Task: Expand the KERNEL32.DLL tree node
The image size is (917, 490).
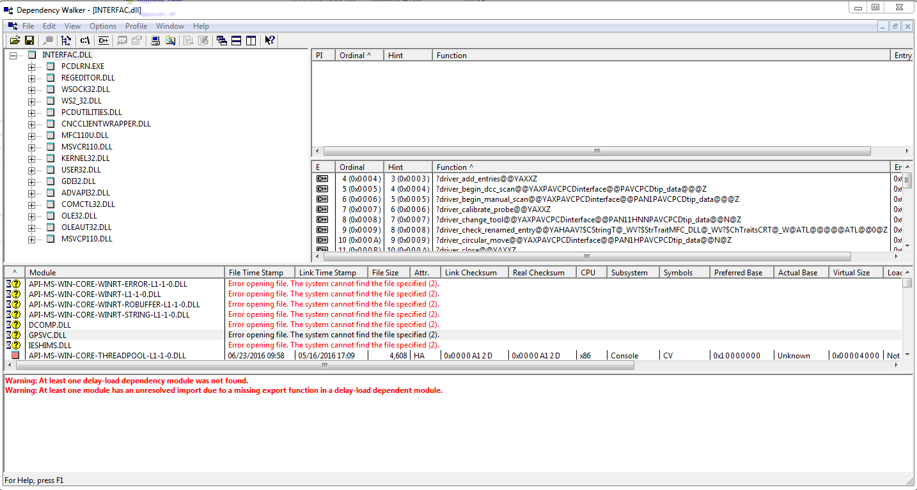Action: [x=31, y=158]
